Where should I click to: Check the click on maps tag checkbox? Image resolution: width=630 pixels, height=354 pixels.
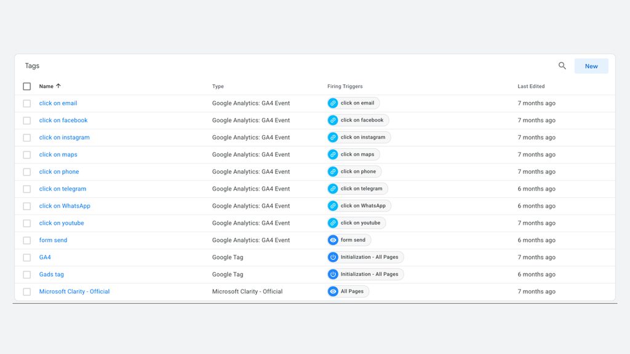tap(27, 155)
